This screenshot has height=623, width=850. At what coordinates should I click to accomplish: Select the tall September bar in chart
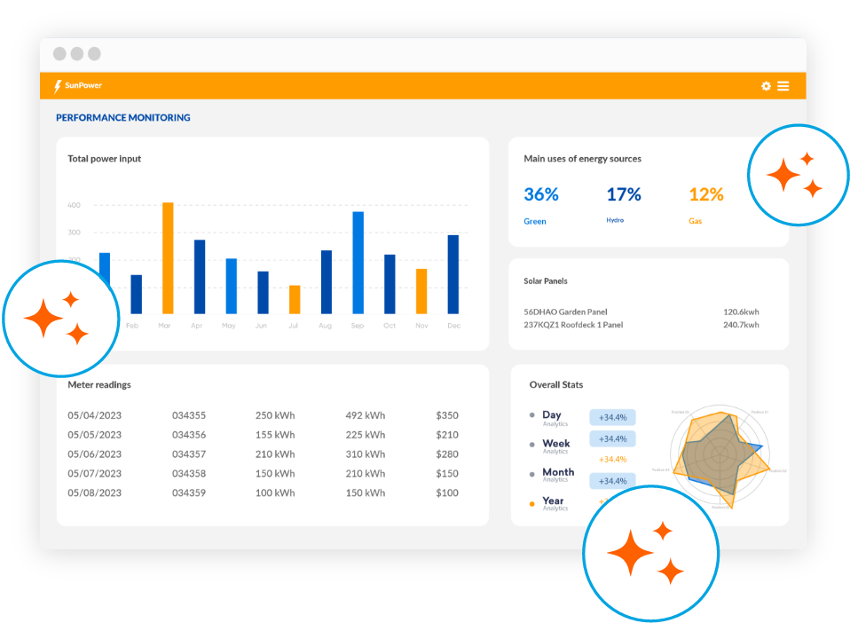pos(358,263)
